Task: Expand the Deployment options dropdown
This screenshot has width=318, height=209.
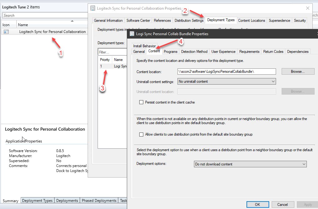Action: pyautogui.click(x=250, y=164)
